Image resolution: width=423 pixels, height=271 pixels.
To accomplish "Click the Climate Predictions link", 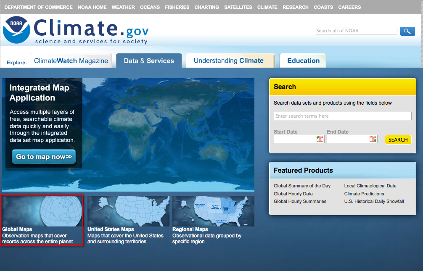I will point(364,194).
